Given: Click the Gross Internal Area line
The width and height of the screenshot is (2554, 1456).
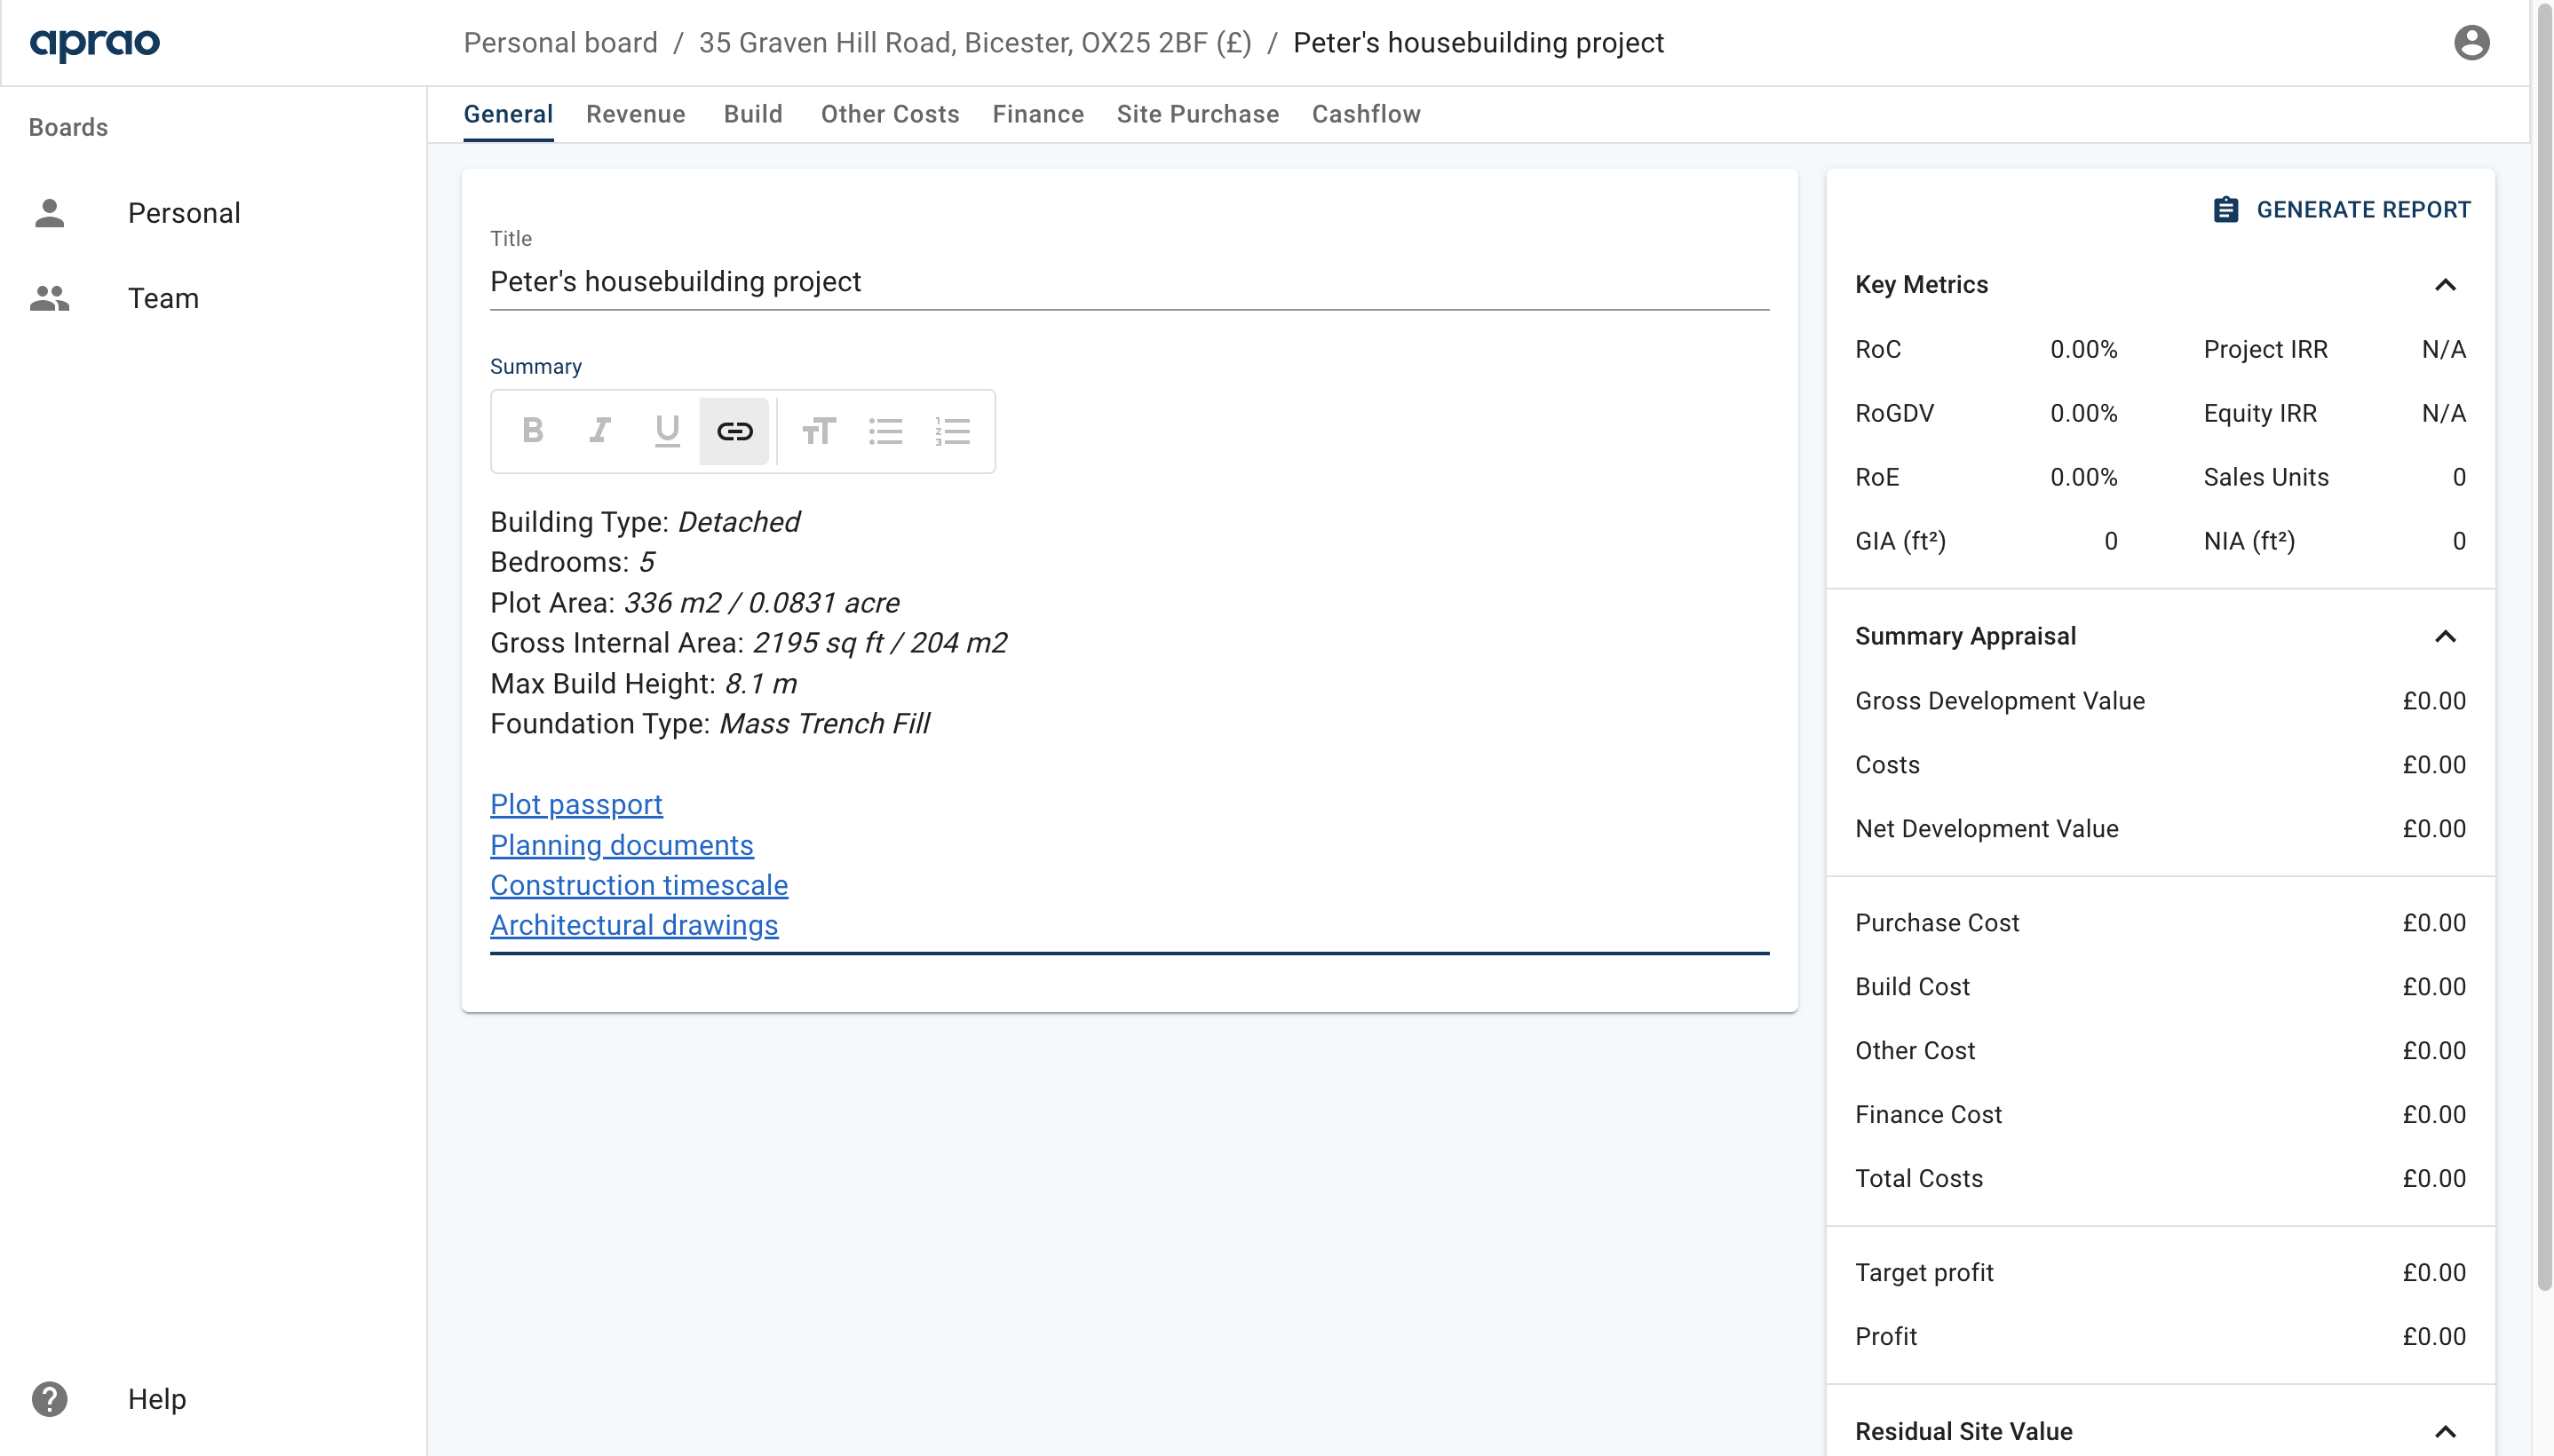Looking at the screenshot, I should (749, 643).
